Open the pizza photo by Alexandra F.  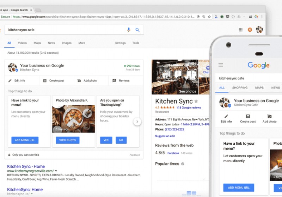click(x=74, y=119)
